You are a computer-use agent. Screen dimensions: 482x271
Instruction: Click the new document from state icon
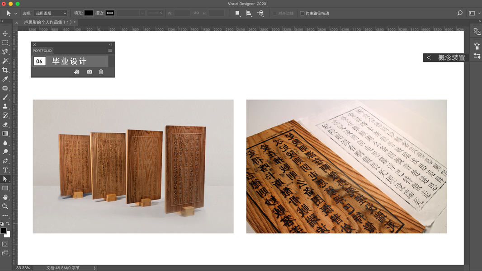coord(76,72)
